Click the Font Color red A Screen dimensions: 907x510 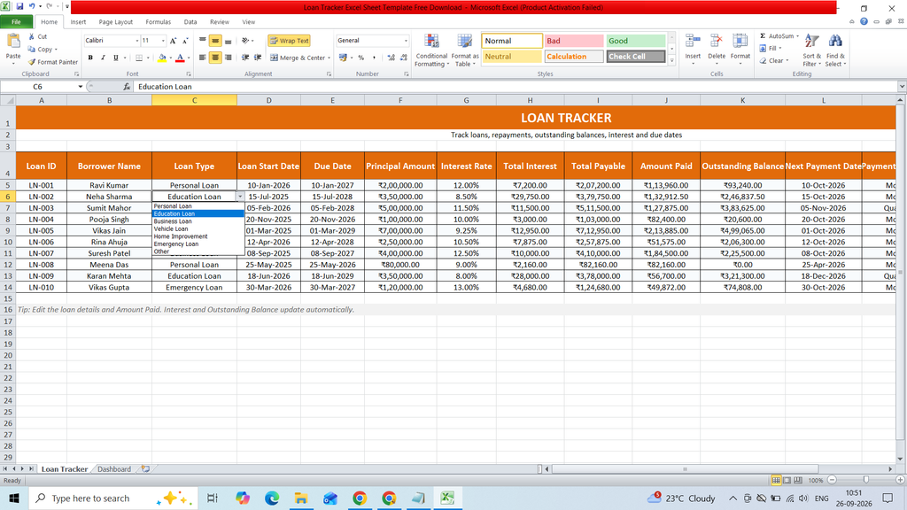click(x=180, y=58)
